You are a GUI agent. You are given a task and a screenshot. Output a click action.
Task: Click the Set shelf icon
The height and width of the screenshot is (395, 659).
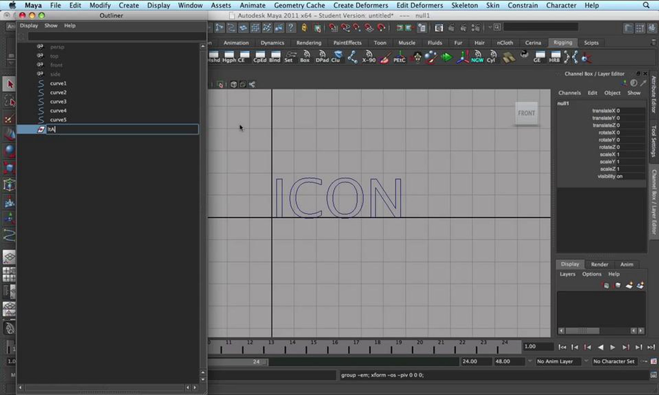coord(289,57)
